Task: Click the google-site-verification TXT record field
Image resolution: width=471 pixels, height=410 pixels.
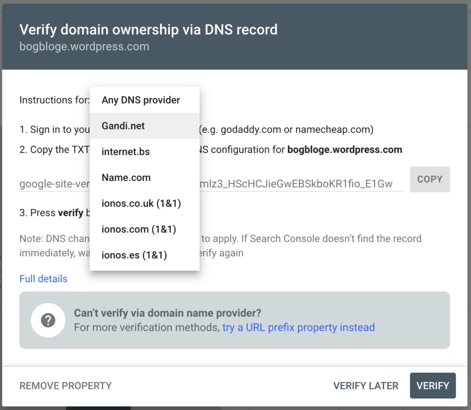Action: [x=212, y=183]
